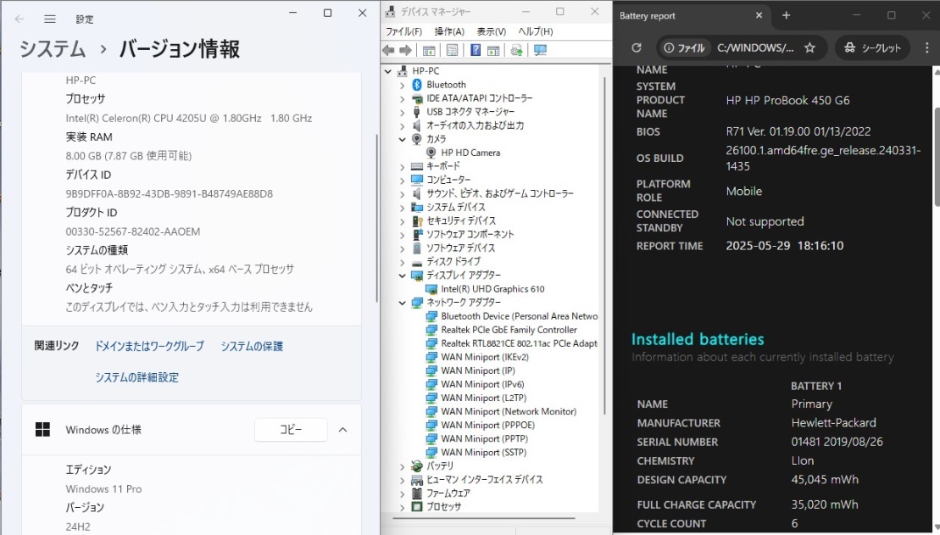Screen dimensions: 940x535
Task: Select the USB コネクタ マネージャー icon
Action: pyautogui.click(x=417, y=112)
